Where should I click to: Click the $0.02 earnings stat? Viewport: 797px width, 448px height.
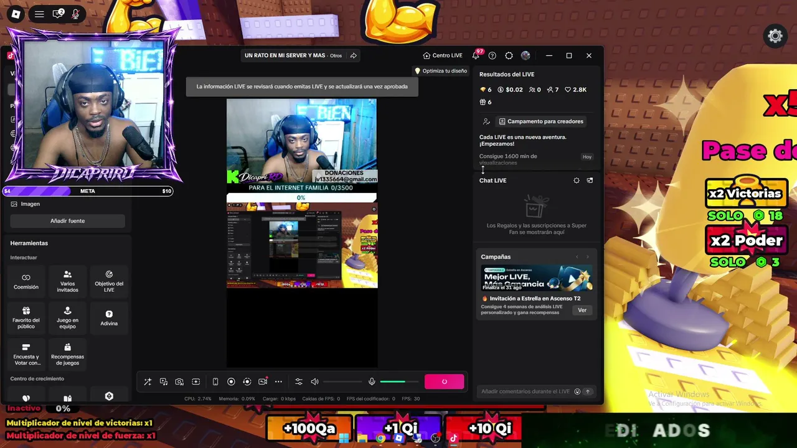tap(511, 90)
